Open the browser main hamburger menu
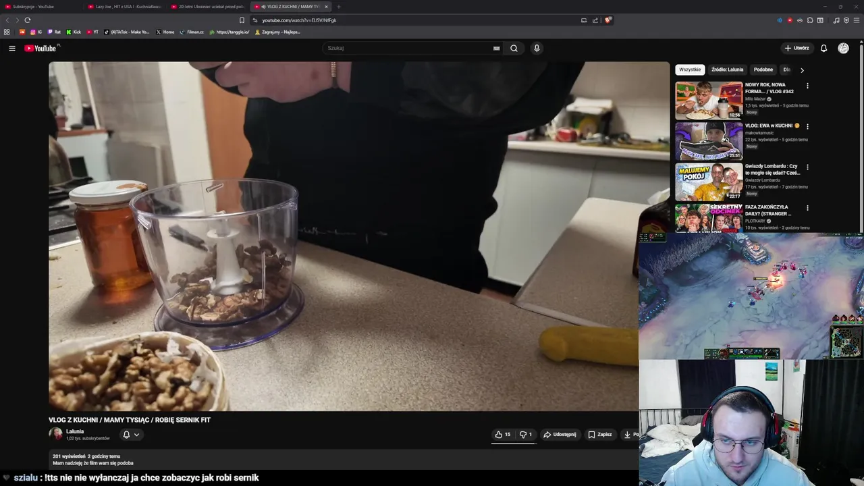Viewport: 864px width, 486px height. point(857,20)
